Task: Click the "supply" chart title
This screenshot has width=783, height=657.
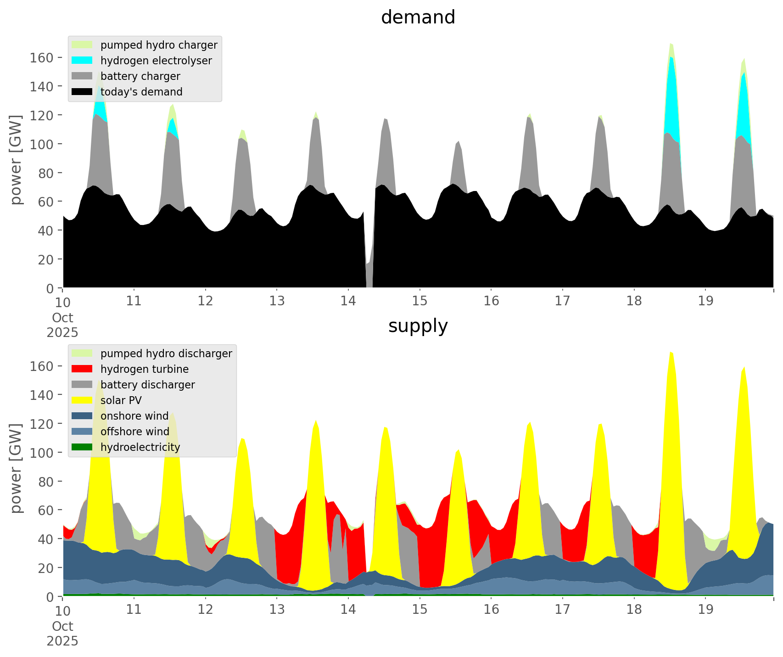Action: [x=418, y=326]
